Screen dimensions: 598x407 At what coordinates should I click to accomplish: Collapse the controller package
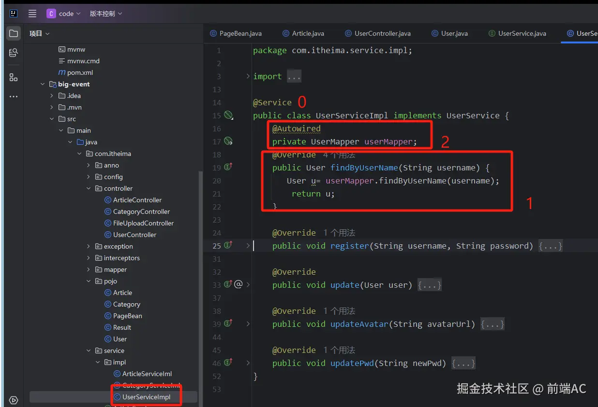pos(89,188)
